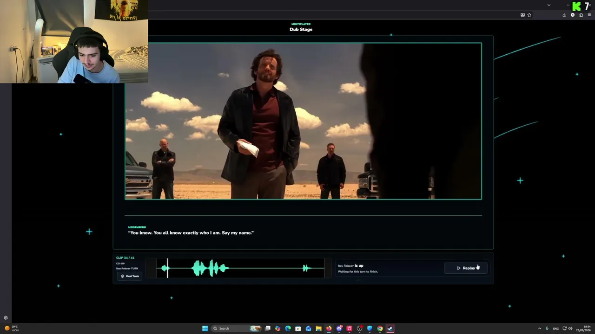Open volume control in system tray
Viewport: 595px width, 334px height.
pos(570,328)
